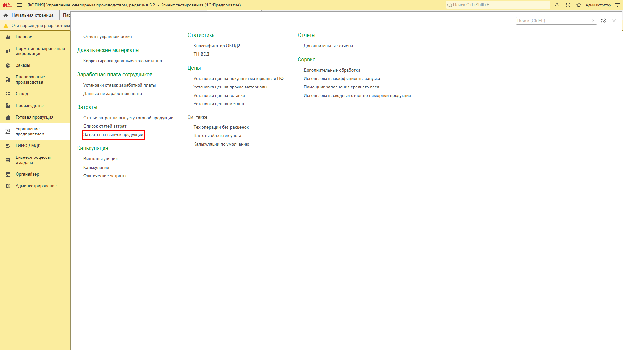Clear the menu search field
623x350 pixels.
coord(593,21)
